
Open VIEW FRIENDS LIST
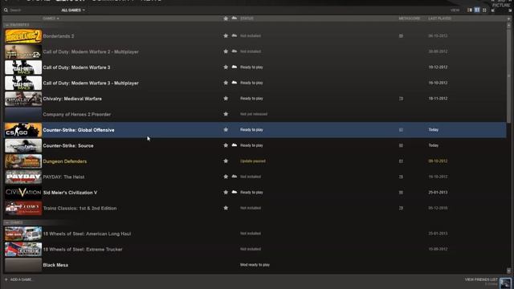coord(481,279)
